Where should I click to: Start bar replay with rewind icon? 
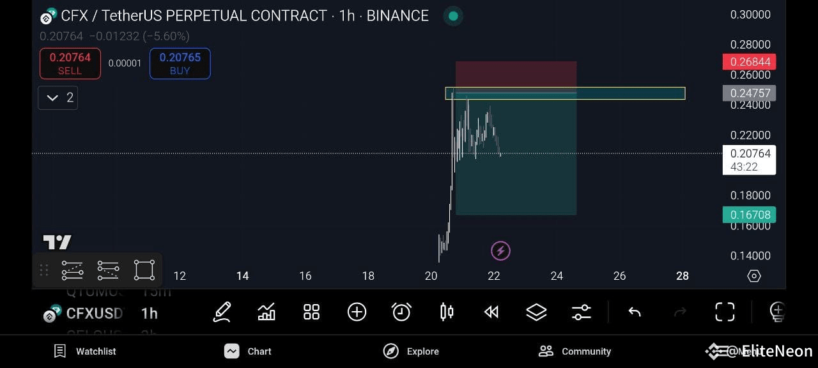[491, 312]
